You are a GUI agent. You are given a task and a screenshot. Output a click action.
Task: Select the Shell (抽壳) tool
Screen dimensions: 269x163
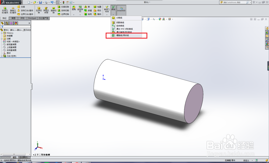tap(88, 14)
